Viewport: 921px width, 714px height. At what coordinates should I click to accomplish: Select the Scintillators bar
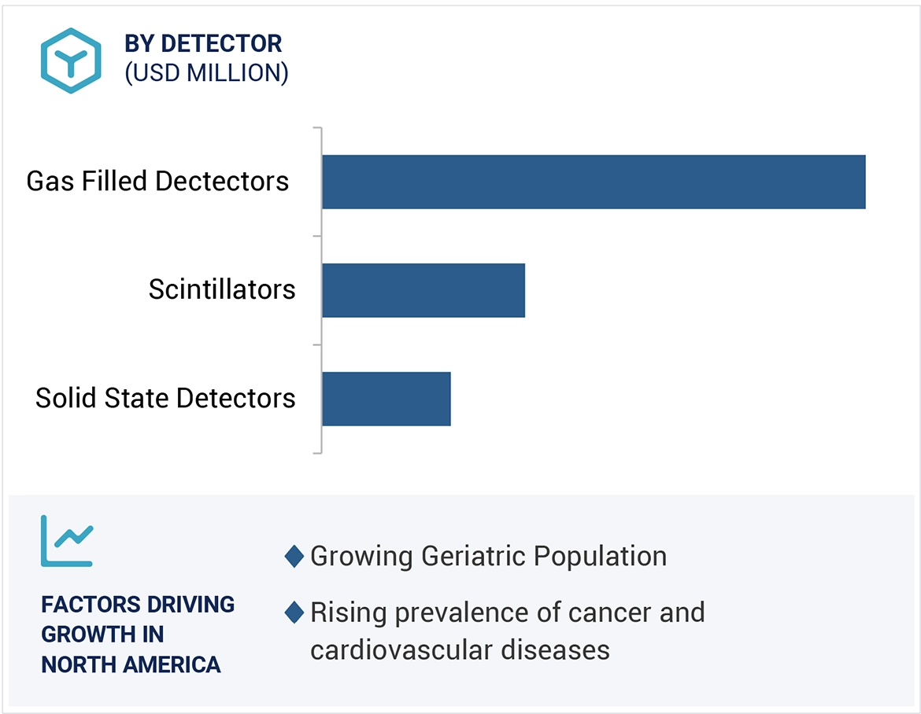coord(424,290)
